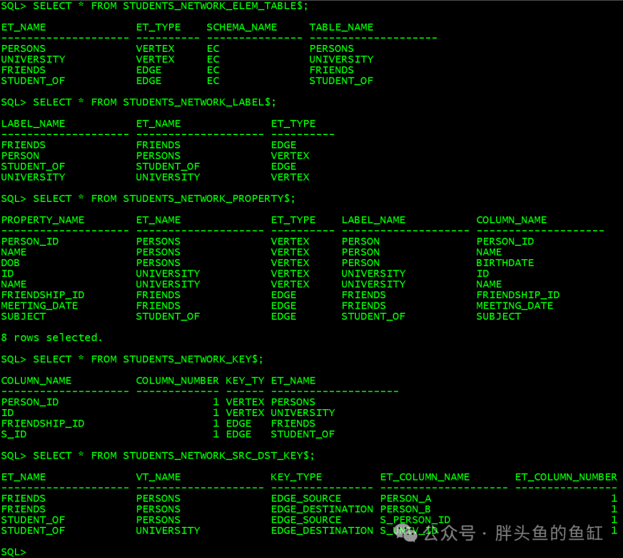Click the STUDENTS_NETWORK_KEY$ query line
Image resolution: width=623 pixels, height=558 pixels.
point(132,359)
